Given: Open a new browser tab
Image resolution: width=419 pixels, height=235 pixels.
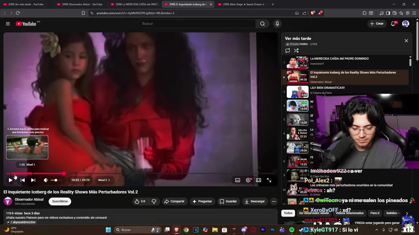Looking at the screenshot, I should click(273, 4).
